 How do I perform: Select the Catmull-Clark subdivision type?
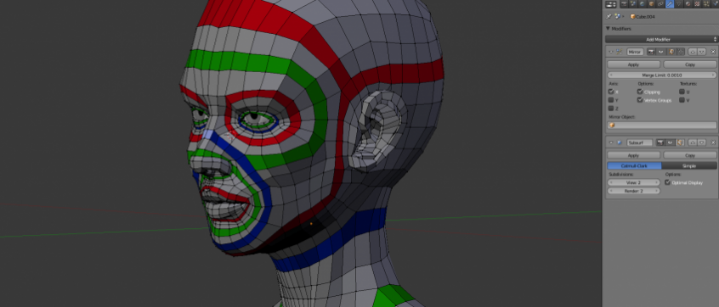634,165
